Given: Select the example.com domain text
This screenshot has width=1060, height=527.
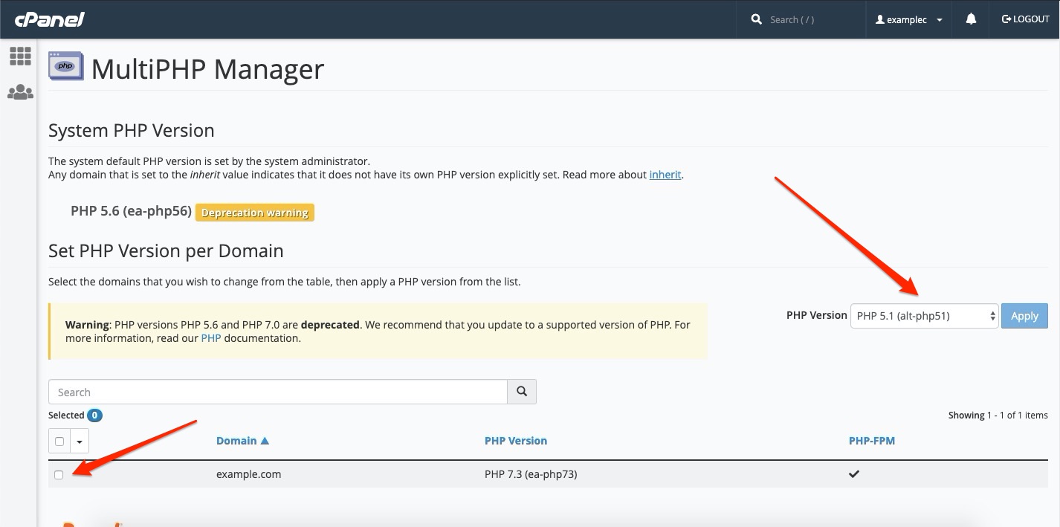Looking at the screenshot, I should click(x=248, y=474).
